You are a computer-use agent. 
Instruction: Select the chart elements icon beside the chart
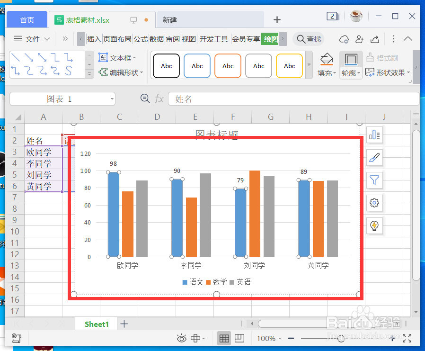(x=374, y=135)
